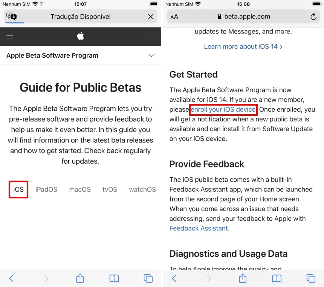Select the tvOS tab
The width and height of the screenshot is (324, 287).
click(110, 189)
